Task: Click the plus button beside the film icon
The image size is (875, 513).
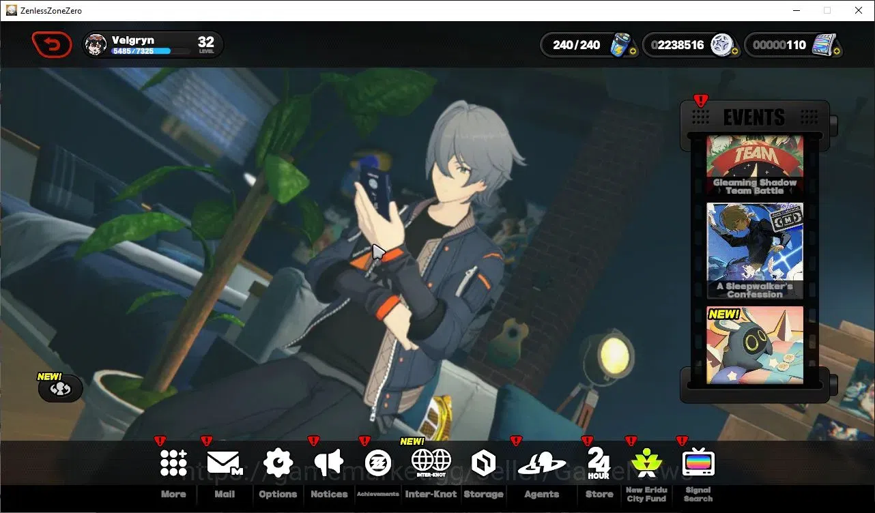Action: pos(837,51)
